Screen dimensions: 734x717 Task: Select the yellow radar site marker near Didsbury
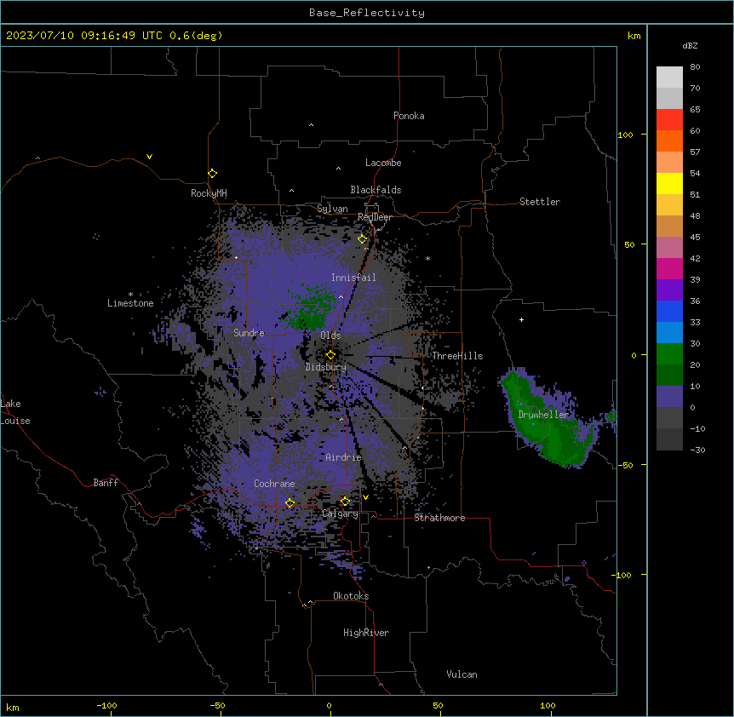[x=330, y=354]
